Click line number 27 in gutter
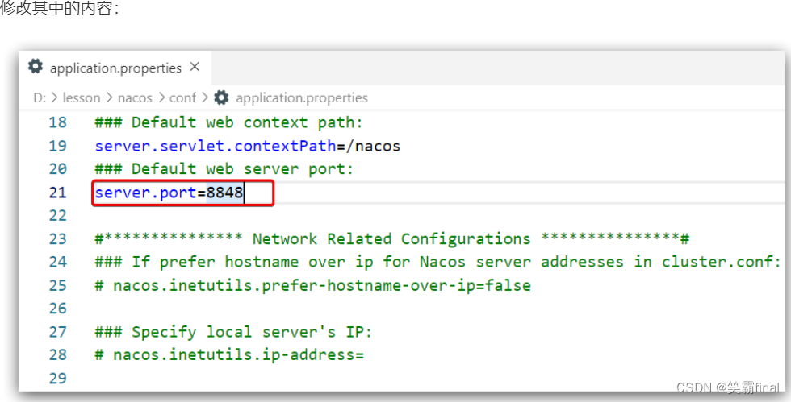Screen dimensions: 791x402 (57, 332)
